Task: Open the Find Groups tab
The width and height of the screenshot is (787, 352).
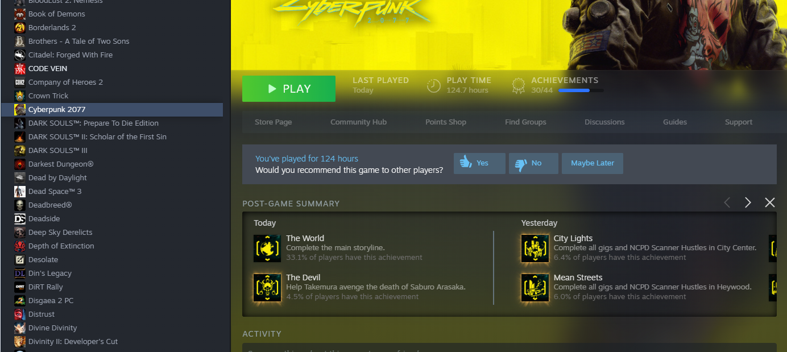Action: point(525,122)
